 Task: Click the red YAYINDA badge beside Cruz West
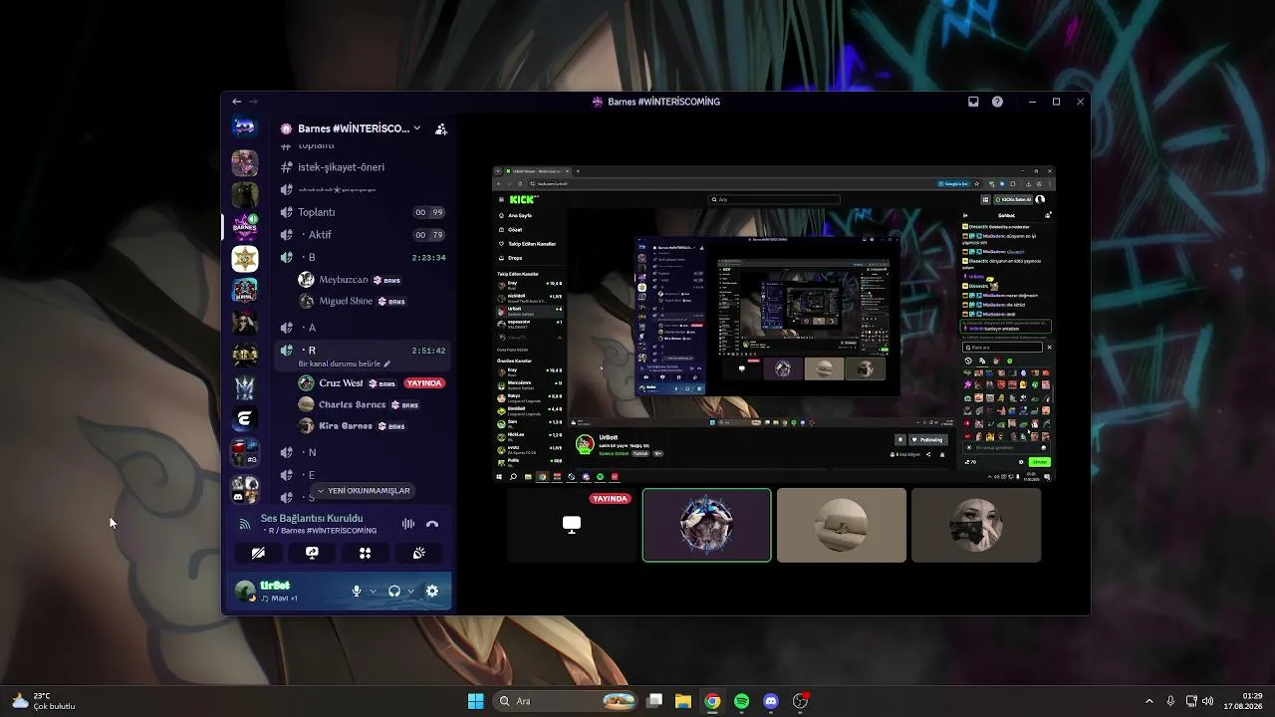(x=424, y=383)
